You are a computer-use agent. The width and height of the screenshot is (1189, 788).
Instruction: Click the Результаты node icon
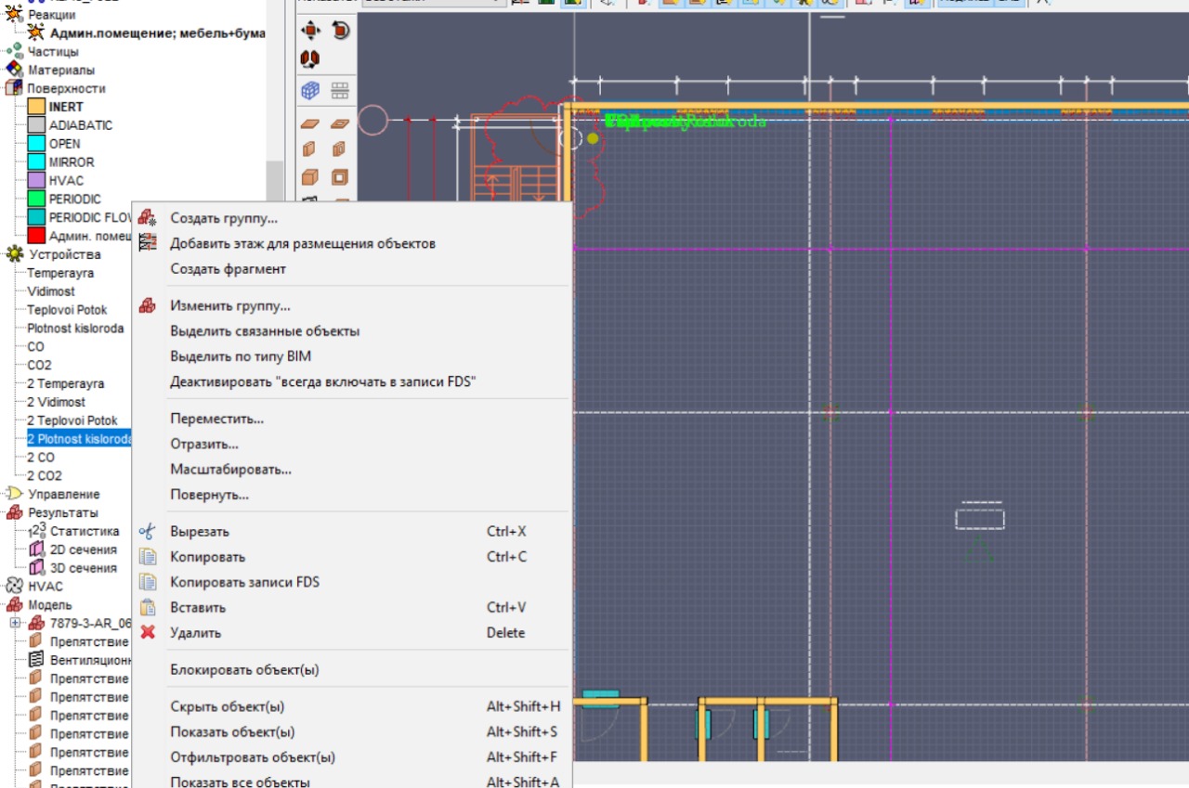[14, 512]
